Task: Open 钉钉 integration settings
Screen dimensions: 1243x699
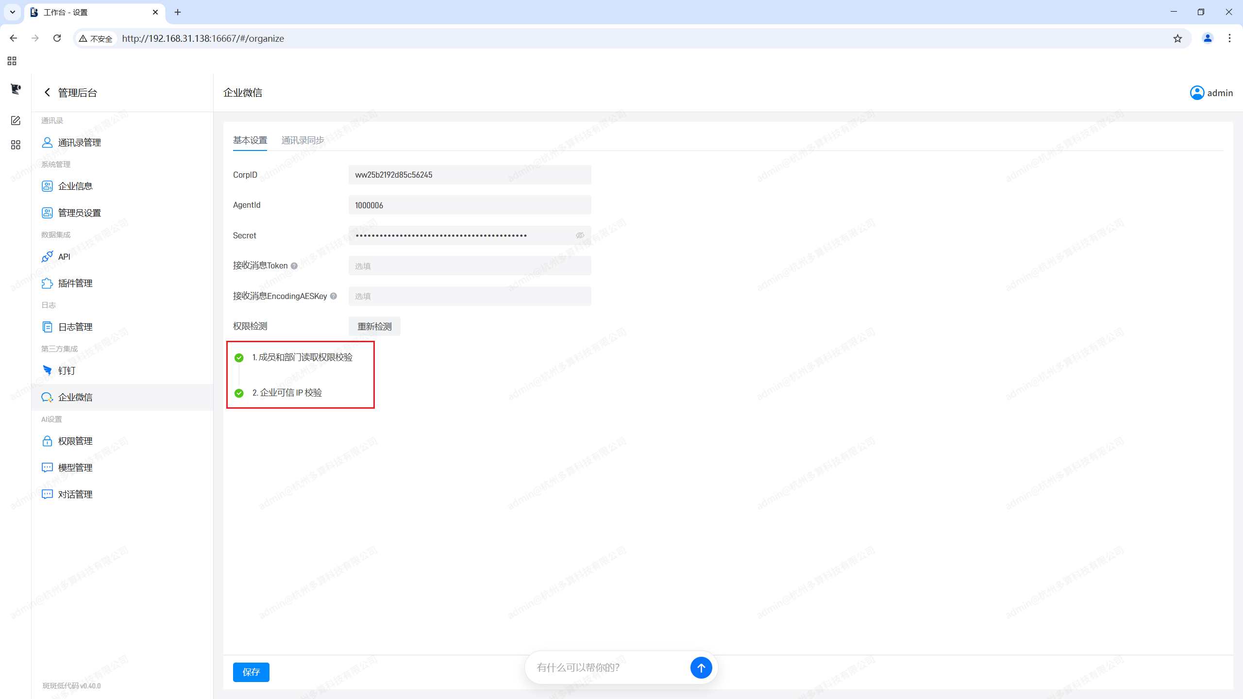Action: [122, 370]
